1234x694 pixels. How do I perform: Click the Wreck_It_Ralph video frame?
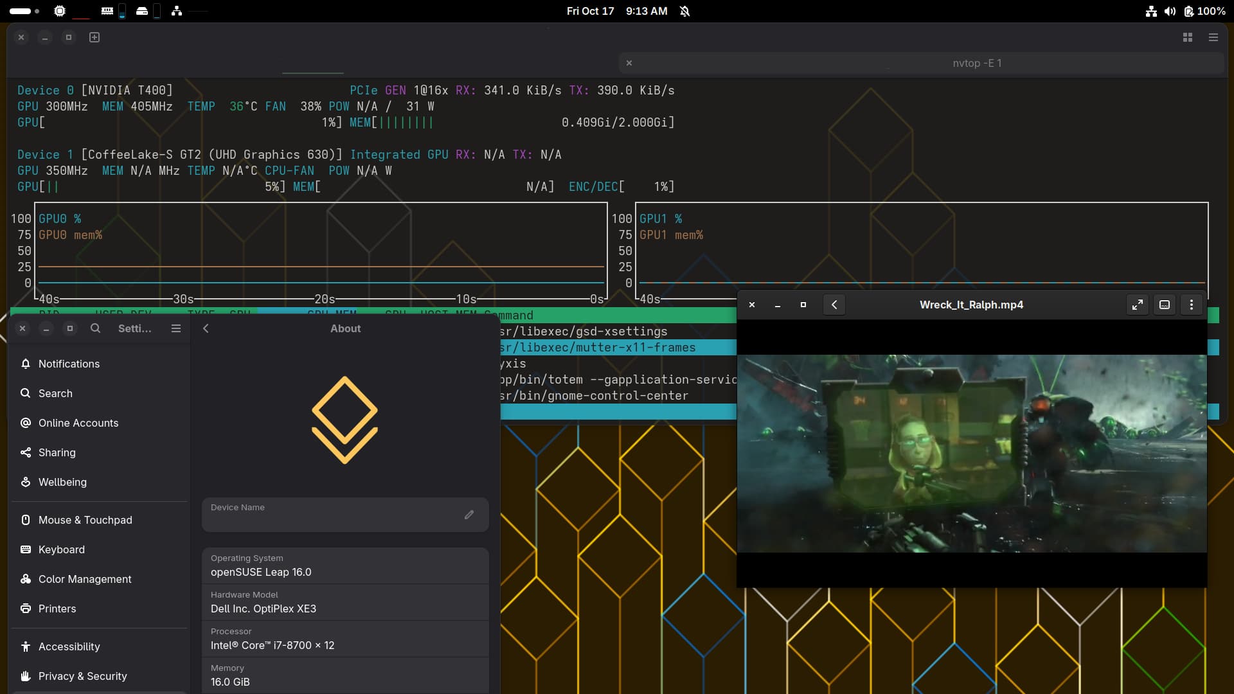[971, 453]
